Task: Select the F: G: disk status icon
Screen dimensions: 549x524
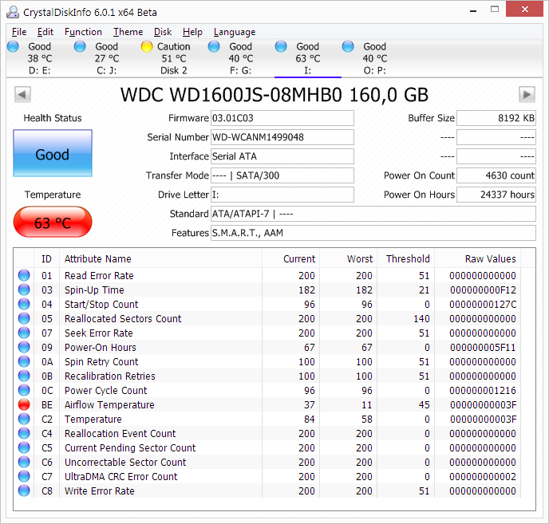Action: point(214,46)
